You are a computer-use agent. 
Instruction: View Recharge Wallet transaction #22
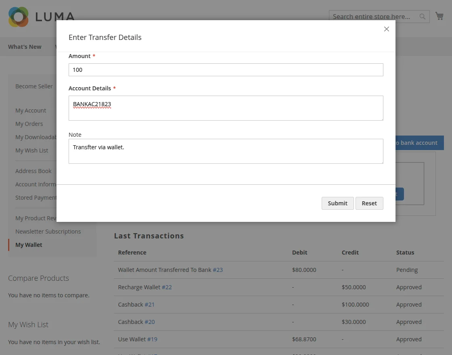167,287
